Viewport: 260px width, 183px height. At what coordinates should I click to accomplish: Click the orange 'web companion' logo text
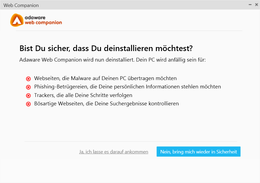point(43,23)
